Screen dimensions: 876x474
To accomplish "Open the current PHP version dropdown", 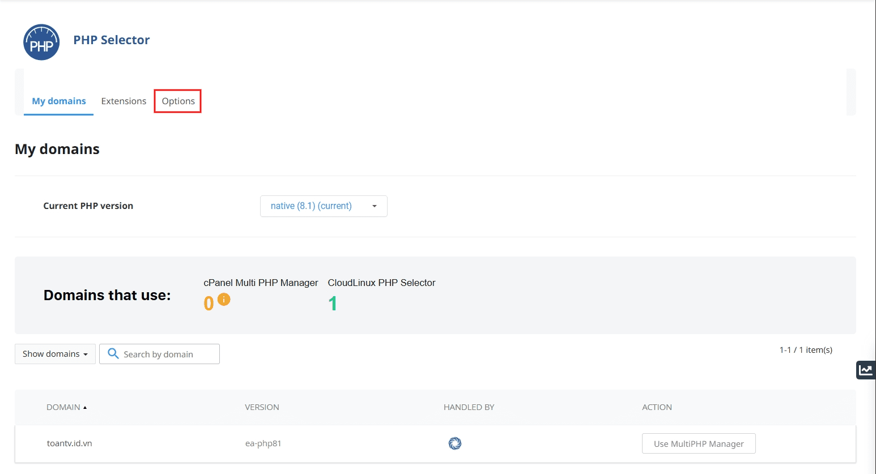I will click(x=324, y=206).
